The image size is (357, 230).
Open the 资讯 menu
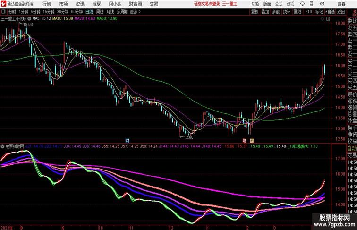click(x=80, y=4)
